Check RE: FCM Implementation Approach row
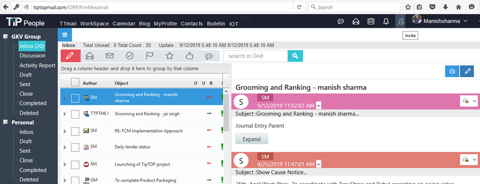The image size is (480, 184). click(75, 131)
